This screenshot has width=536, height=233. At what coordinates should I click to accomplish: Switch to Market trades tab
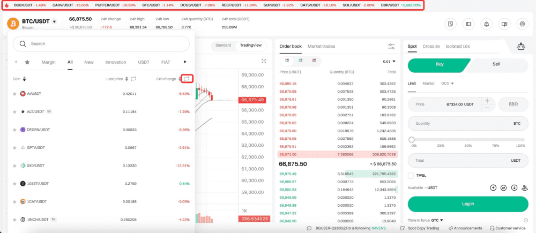tap(322, 47)
